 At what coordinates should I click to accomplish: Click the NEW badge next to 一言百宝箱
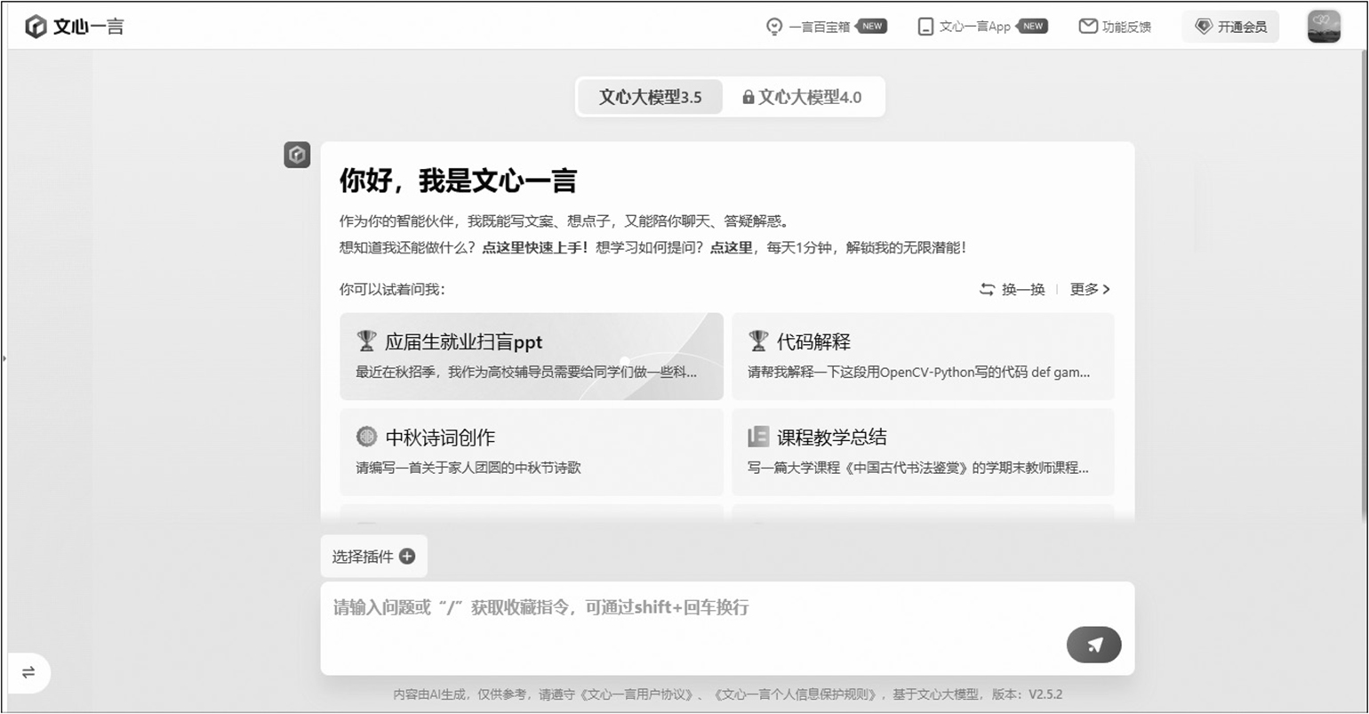(x=871, y=27)
